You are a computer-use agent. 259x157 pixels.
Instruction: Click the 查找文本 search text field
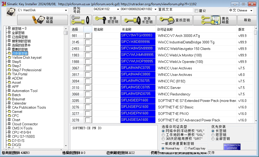(x=175, y=10)
